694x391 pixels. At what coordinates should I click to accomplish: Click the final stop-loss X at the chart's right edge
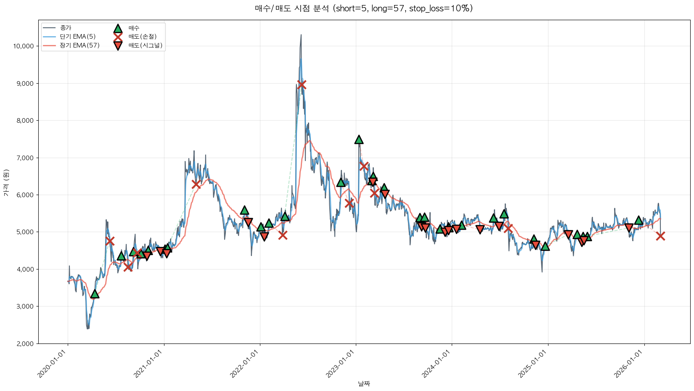coord(660,236)
